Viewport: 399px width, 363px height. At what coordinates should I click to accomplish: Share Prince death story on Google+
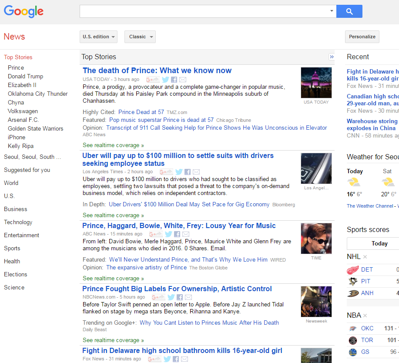click(153, 80)
